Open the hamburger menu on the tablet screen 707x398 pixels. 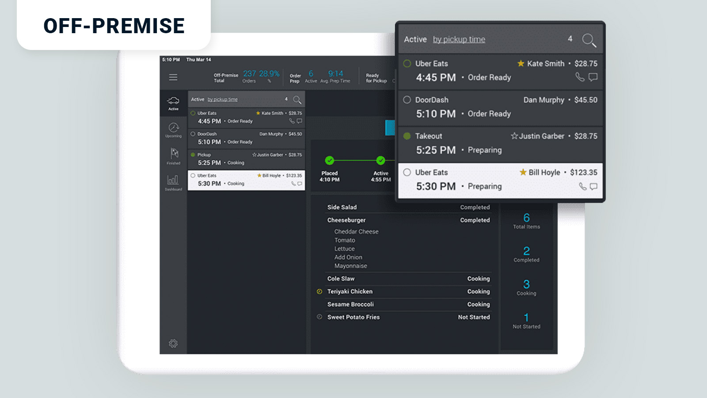pyautogui.click(x=173, y=77)
